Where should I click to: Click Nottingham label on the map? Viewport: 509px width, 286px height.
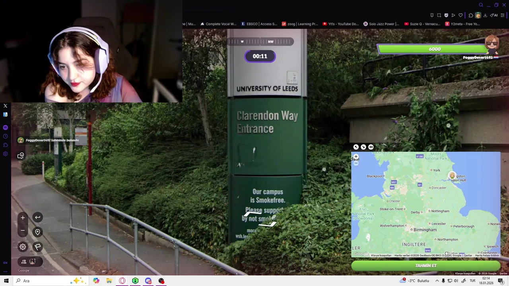440,211
